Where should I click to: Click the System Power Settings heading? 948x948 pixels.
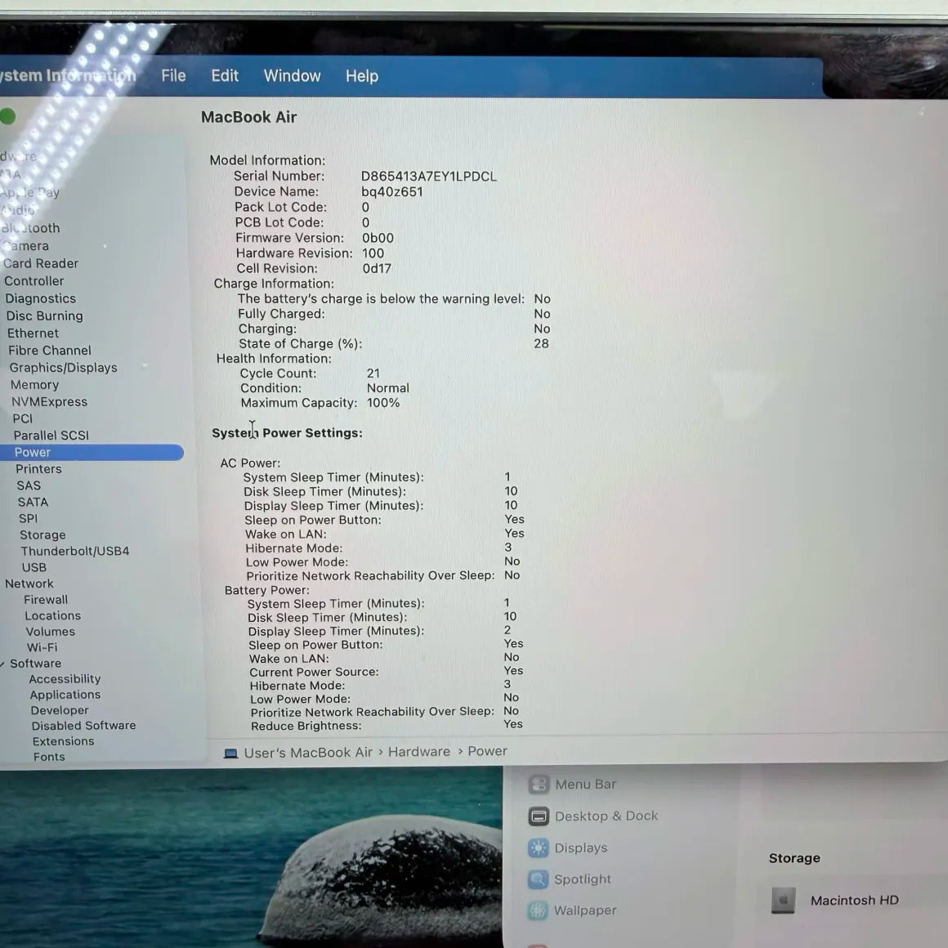click(x=287, y=433)
